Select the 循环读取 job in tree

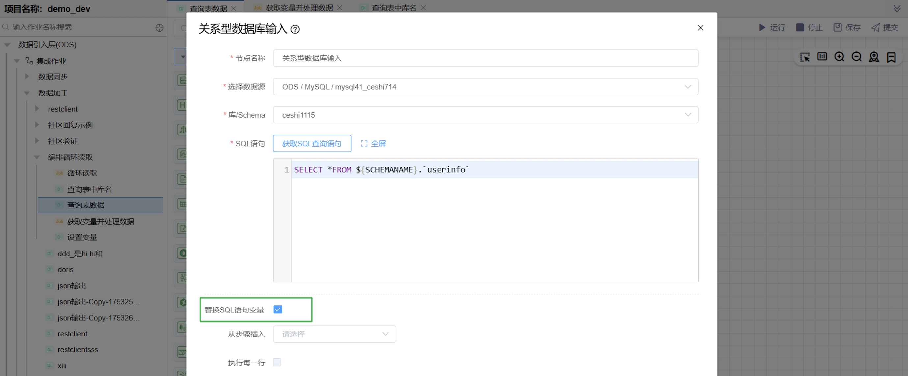point(82,173)
